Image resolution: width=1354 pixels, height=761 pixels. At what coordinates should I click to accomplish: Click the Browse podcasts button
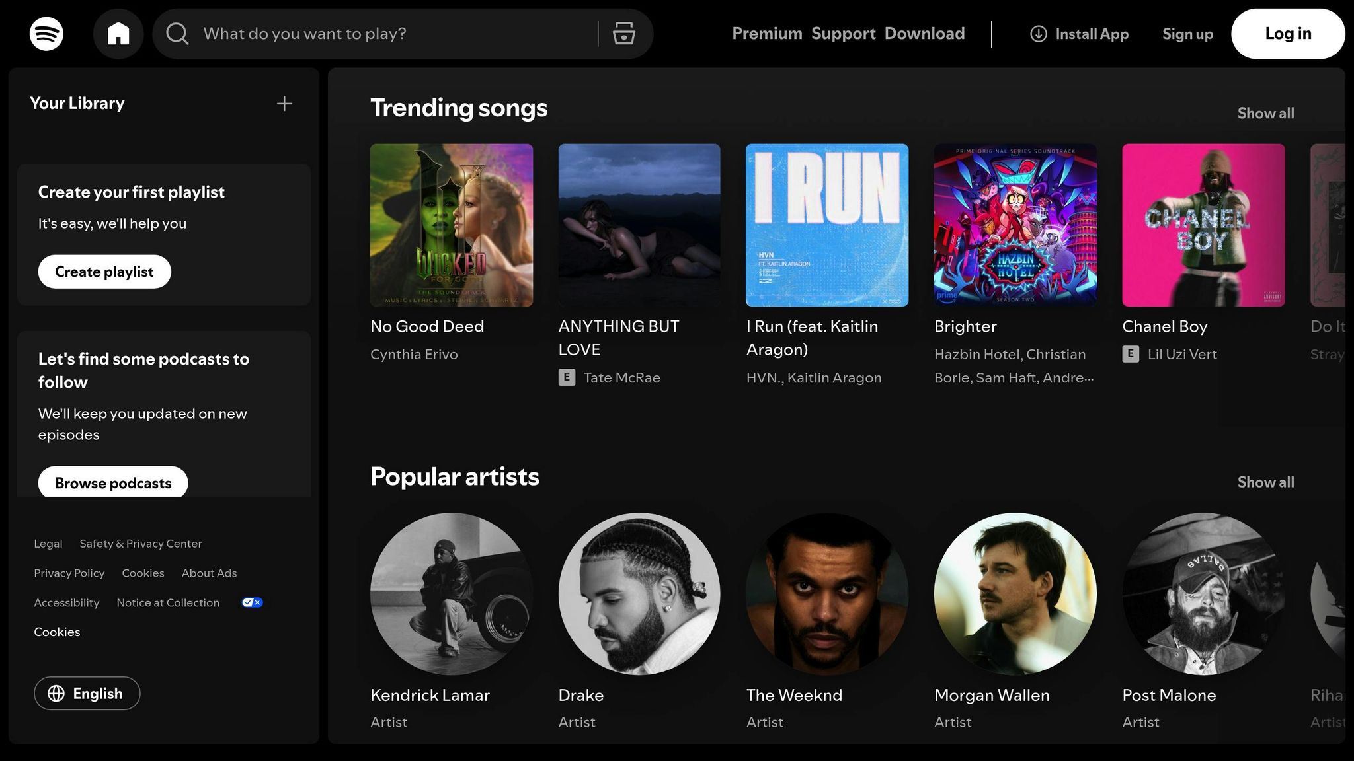pos(113,482)
